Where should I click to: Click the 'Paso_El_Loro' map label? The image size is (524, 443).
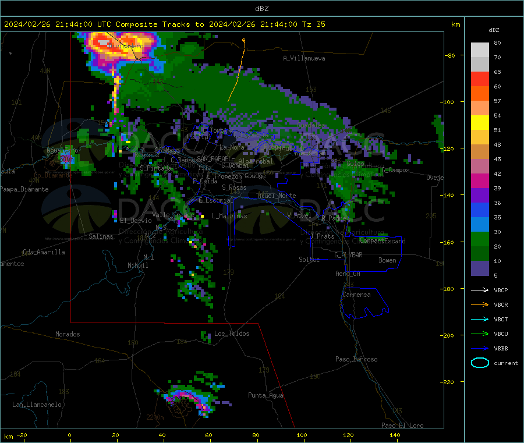(402, 426)
